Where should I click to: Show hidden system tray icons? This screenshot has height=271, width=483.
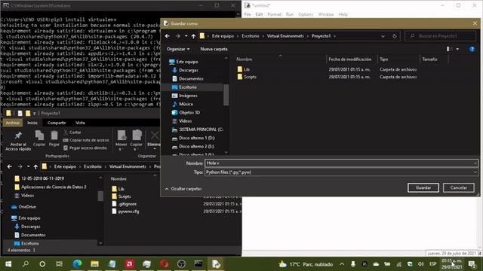tap(342, 264)
